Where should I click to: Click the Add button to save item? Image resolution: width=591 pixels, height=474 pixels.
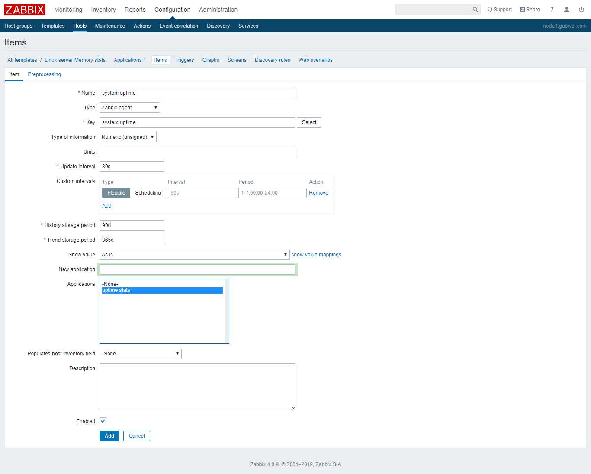109,436
